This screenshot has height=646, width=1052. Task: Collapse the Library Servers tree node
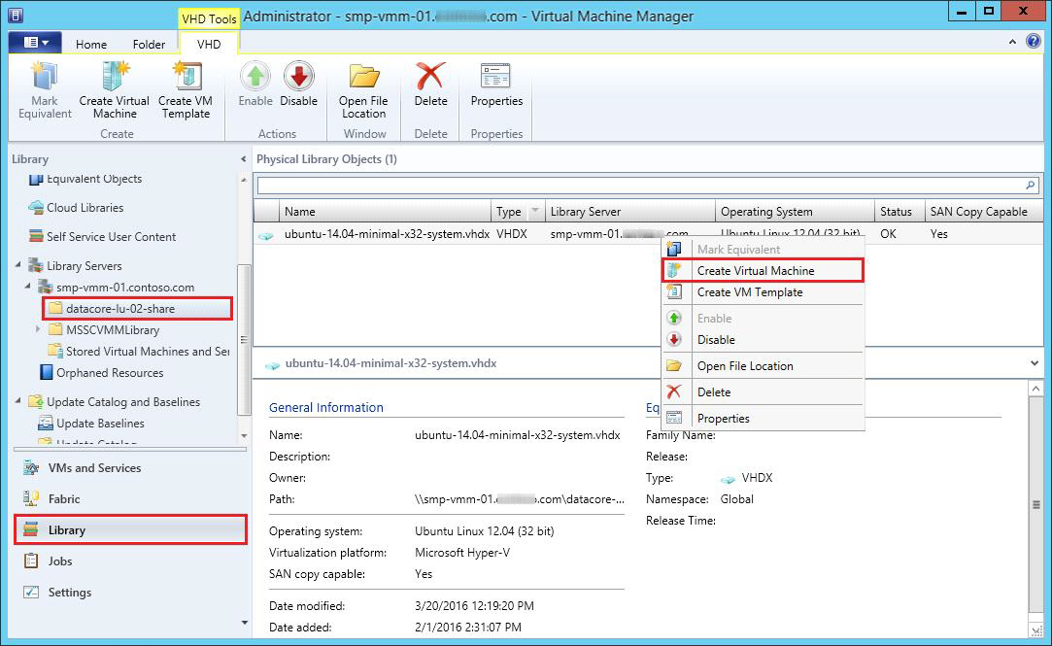pyautogui.click(x=18, y=265)
